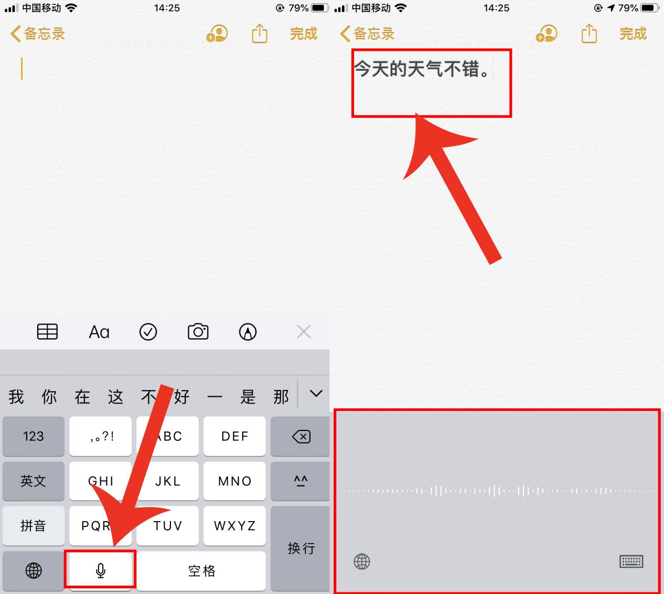Select candidate character 好 from suggestions
The height and width of the screenshot is (594, 664).
[182, 397]
